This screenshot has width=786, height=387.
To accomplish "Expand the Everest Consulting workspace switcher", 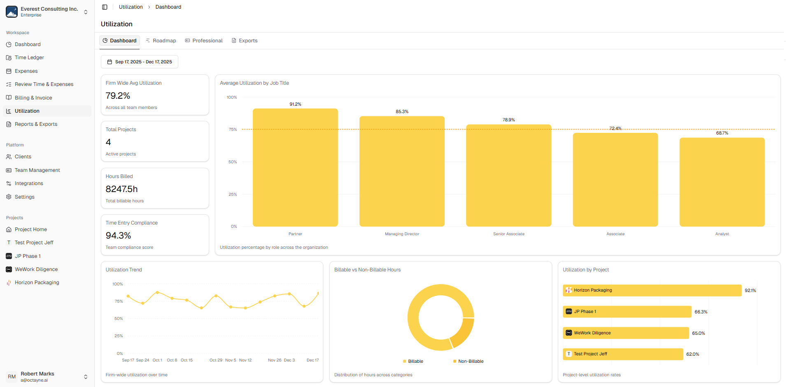I will point(86,12).
